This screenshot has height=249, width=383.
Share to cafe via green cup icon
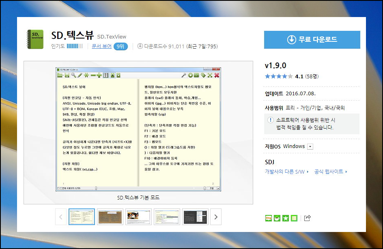[277, 218]
